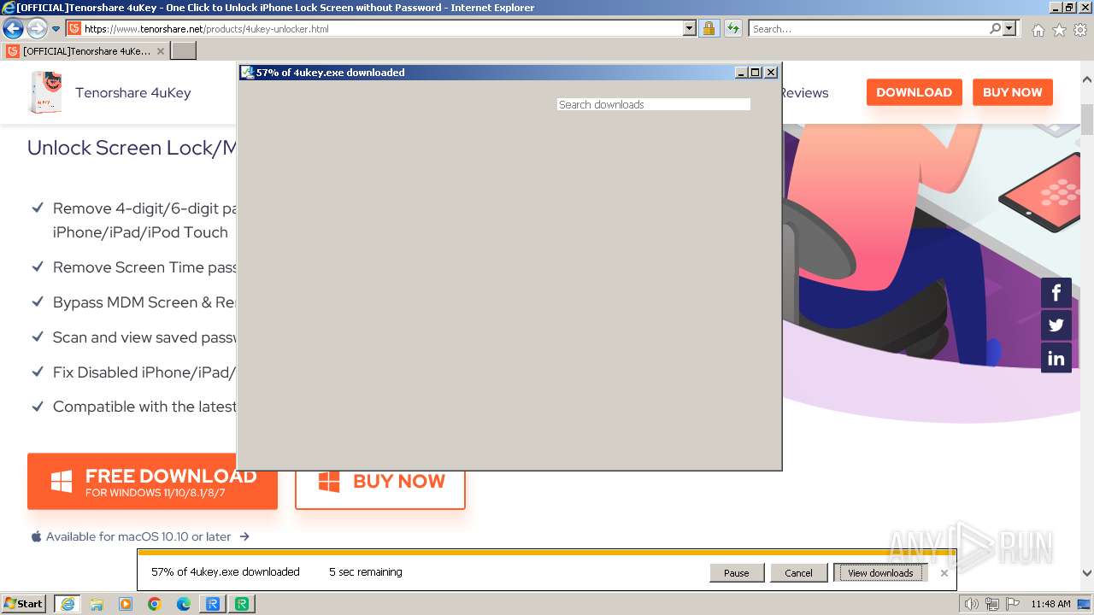Open the security lock report icon

(709, 28)
